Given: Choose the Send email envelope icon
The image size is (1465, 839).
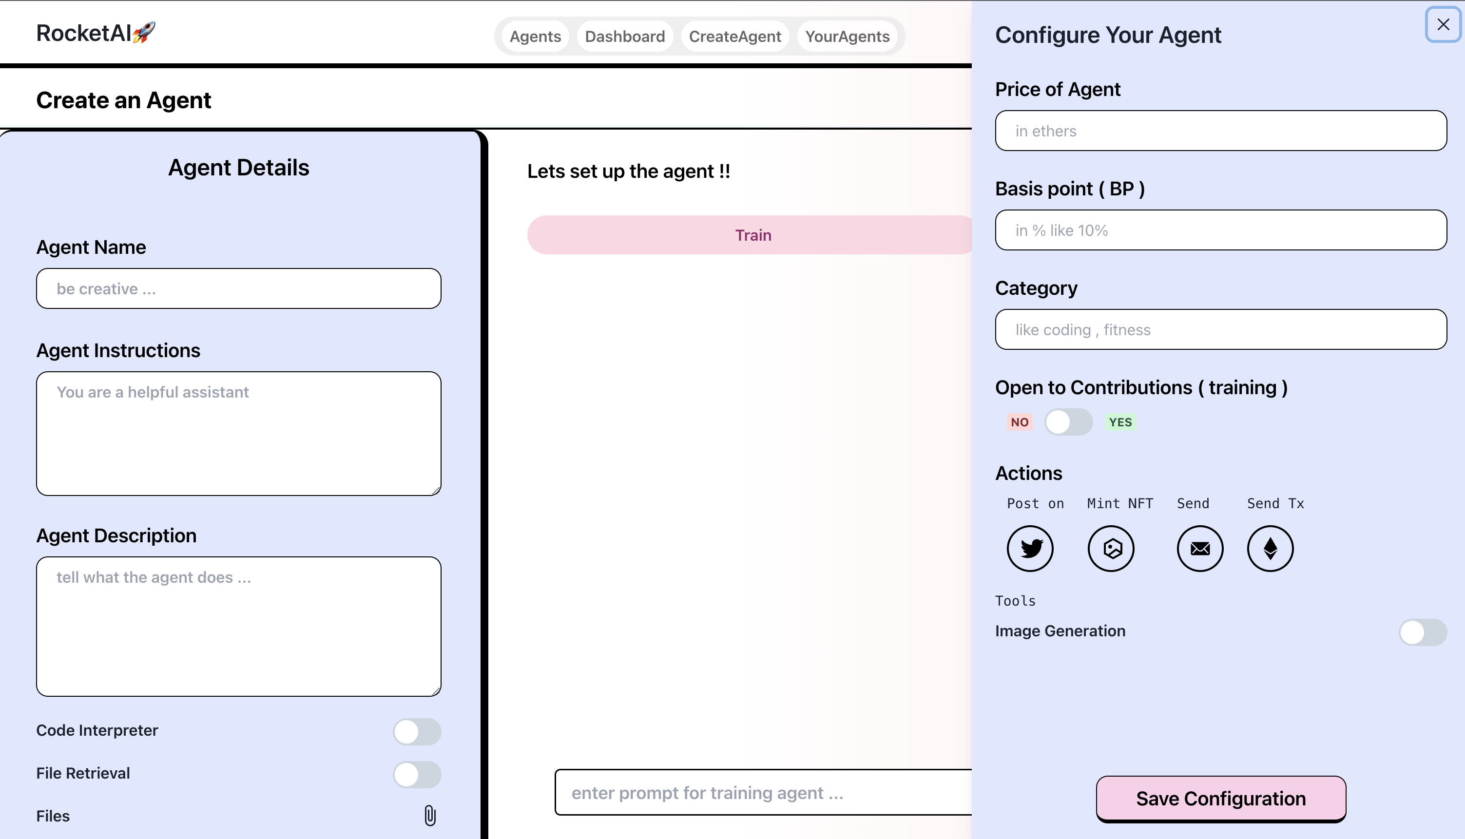Looking at the screenshot, I should point(1200,548).
